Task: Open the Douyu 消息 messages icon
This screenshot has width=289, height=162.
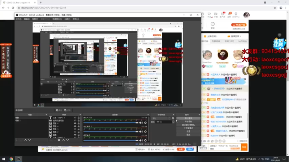Action: (229, 14)
